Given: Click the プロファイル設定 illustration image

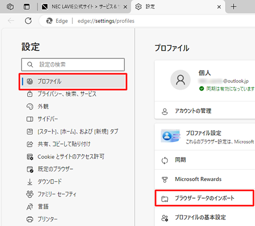Looking at the screenshot, I should [170, 136].
